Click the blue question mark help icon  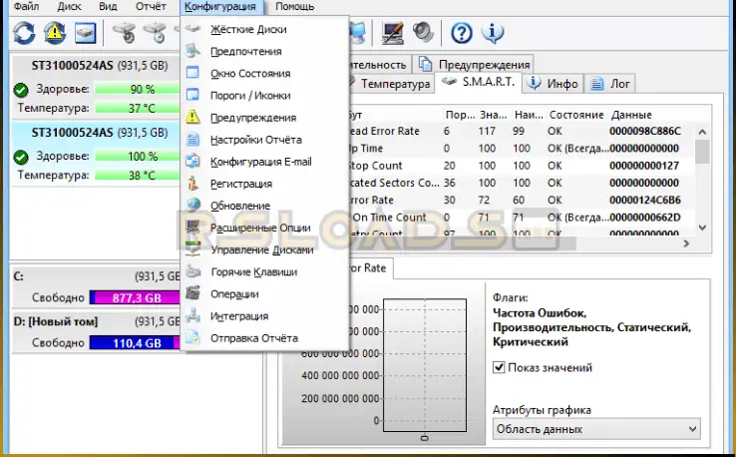point(462,33)
